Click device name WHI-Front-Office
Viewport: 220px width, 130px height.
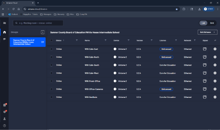[x=92, y=81]
